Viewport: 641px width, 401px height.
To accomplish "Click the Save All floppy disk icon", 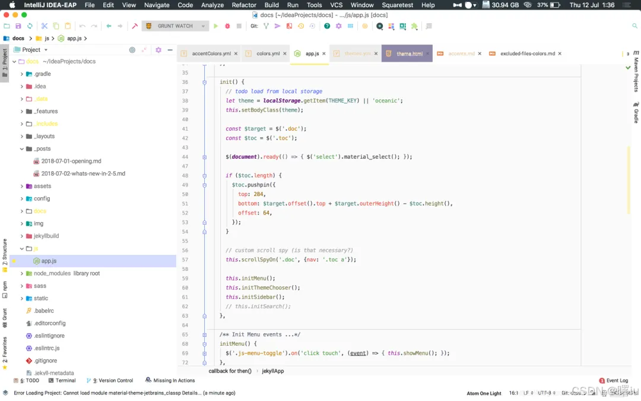I will pyautogui.click(x=18, y=26).
